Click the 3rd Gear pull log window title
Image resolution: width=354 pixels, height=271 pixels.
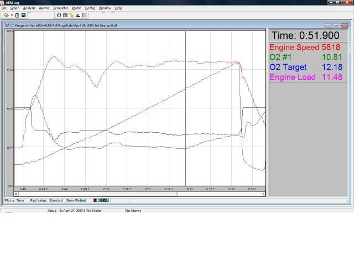pos(64,25)
